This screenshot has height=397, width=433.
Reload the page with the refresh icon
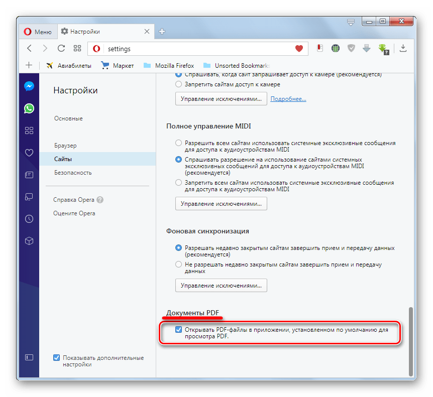pos(61,49)
